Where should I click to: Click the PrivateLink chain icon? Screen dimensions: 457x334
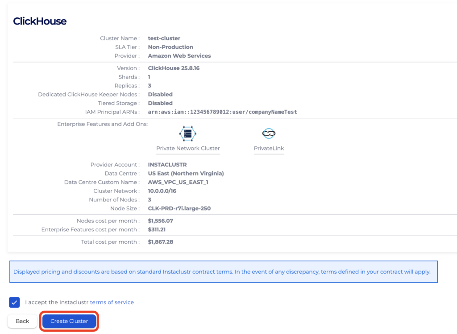(x=269, y=134)
